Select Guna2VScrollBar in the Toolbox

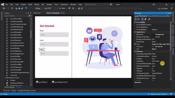click(x=16, y=65)
